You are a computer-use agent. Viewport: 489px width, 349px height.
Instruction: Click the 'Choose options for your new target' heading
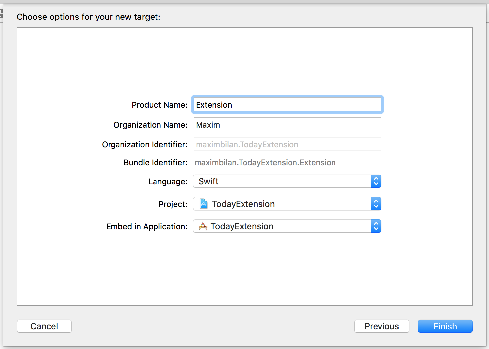click(89, 17)
